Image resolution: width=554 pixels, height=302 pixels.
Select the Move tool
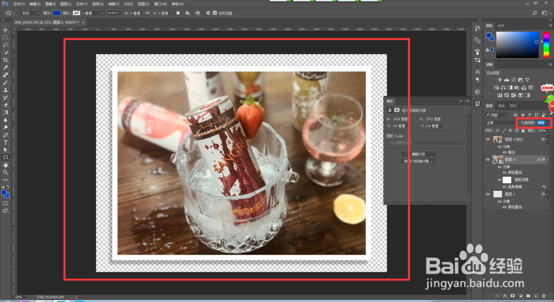[x=6, y=30]
